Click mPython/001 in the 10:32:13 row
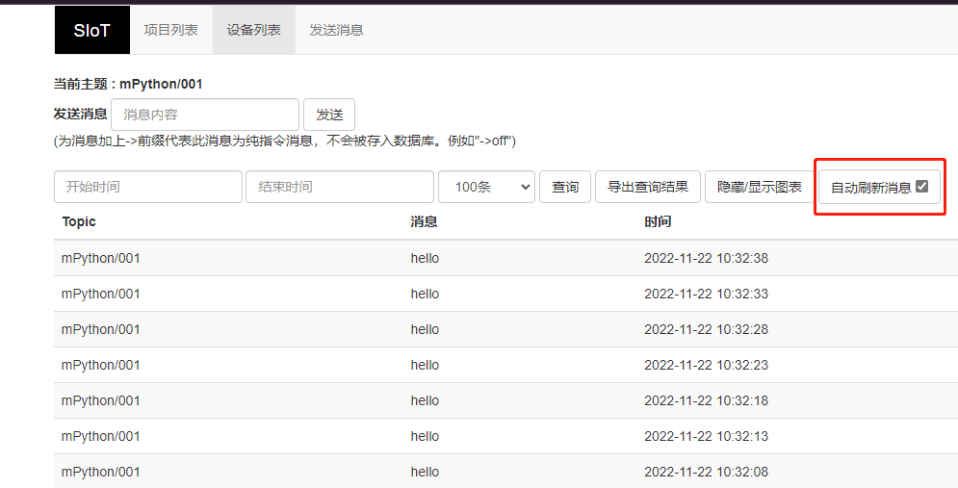Screen dimensions: 958x488 [101, 436]
